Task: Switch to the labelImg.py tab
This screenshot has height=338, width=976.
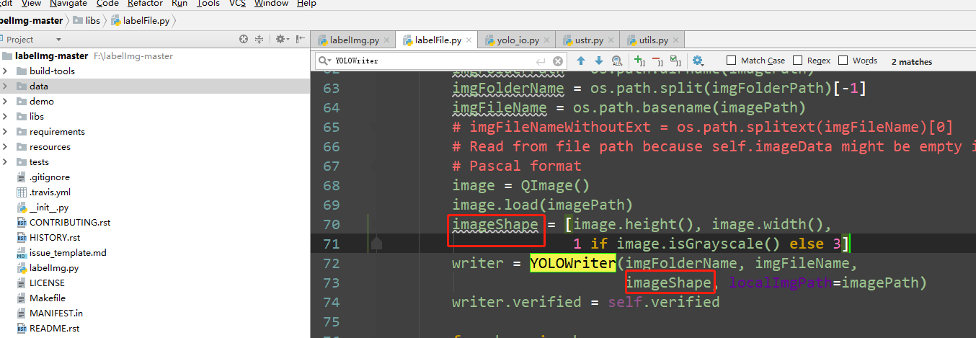Action: coord(354,41)
